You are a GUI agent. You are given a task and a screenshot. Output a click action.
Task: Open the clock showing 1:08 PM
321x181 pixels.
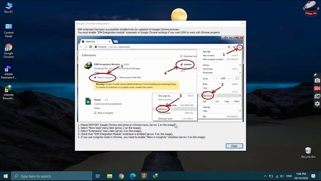point(301,176)
